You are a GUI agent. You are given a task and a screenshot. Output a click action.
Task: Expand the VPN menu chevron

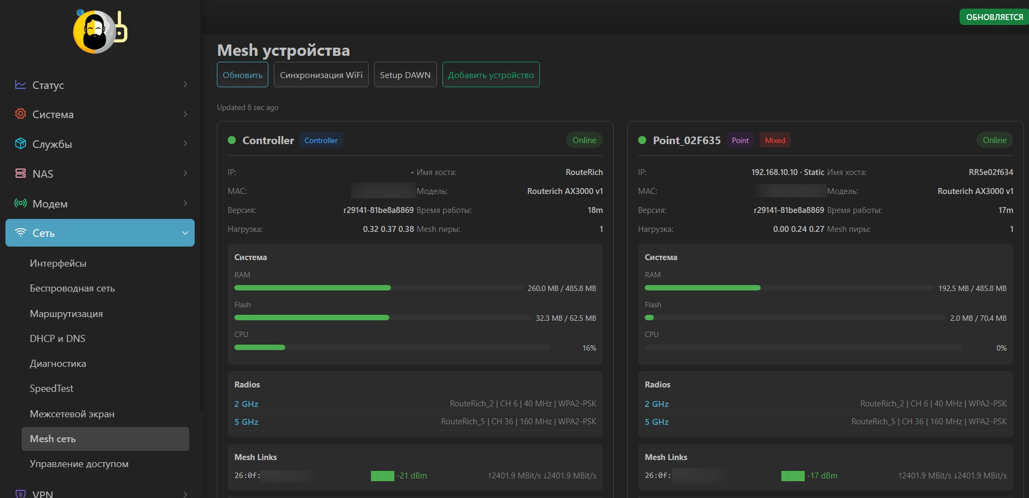click(185, 494)
